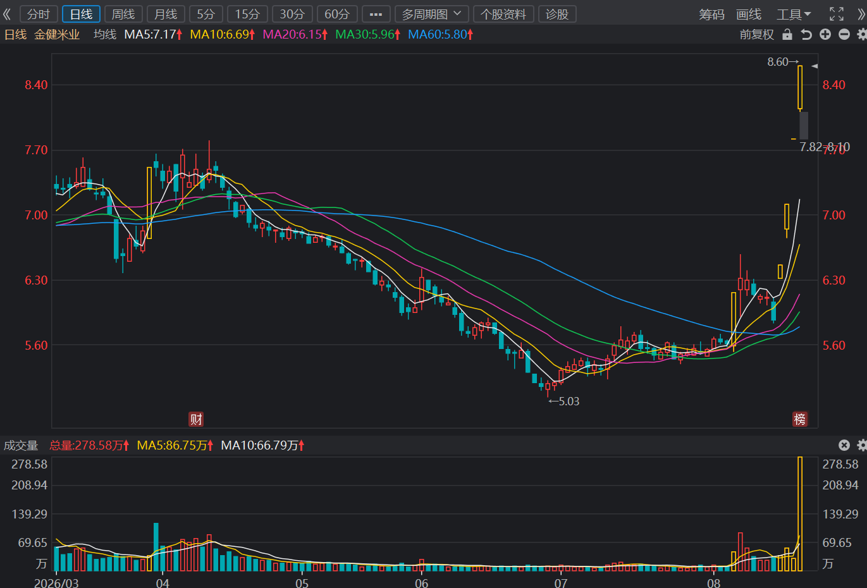The width and height of the screenshot is (867, 588).
Task: Toggle the chart lock icon
Action: [787, 34]
